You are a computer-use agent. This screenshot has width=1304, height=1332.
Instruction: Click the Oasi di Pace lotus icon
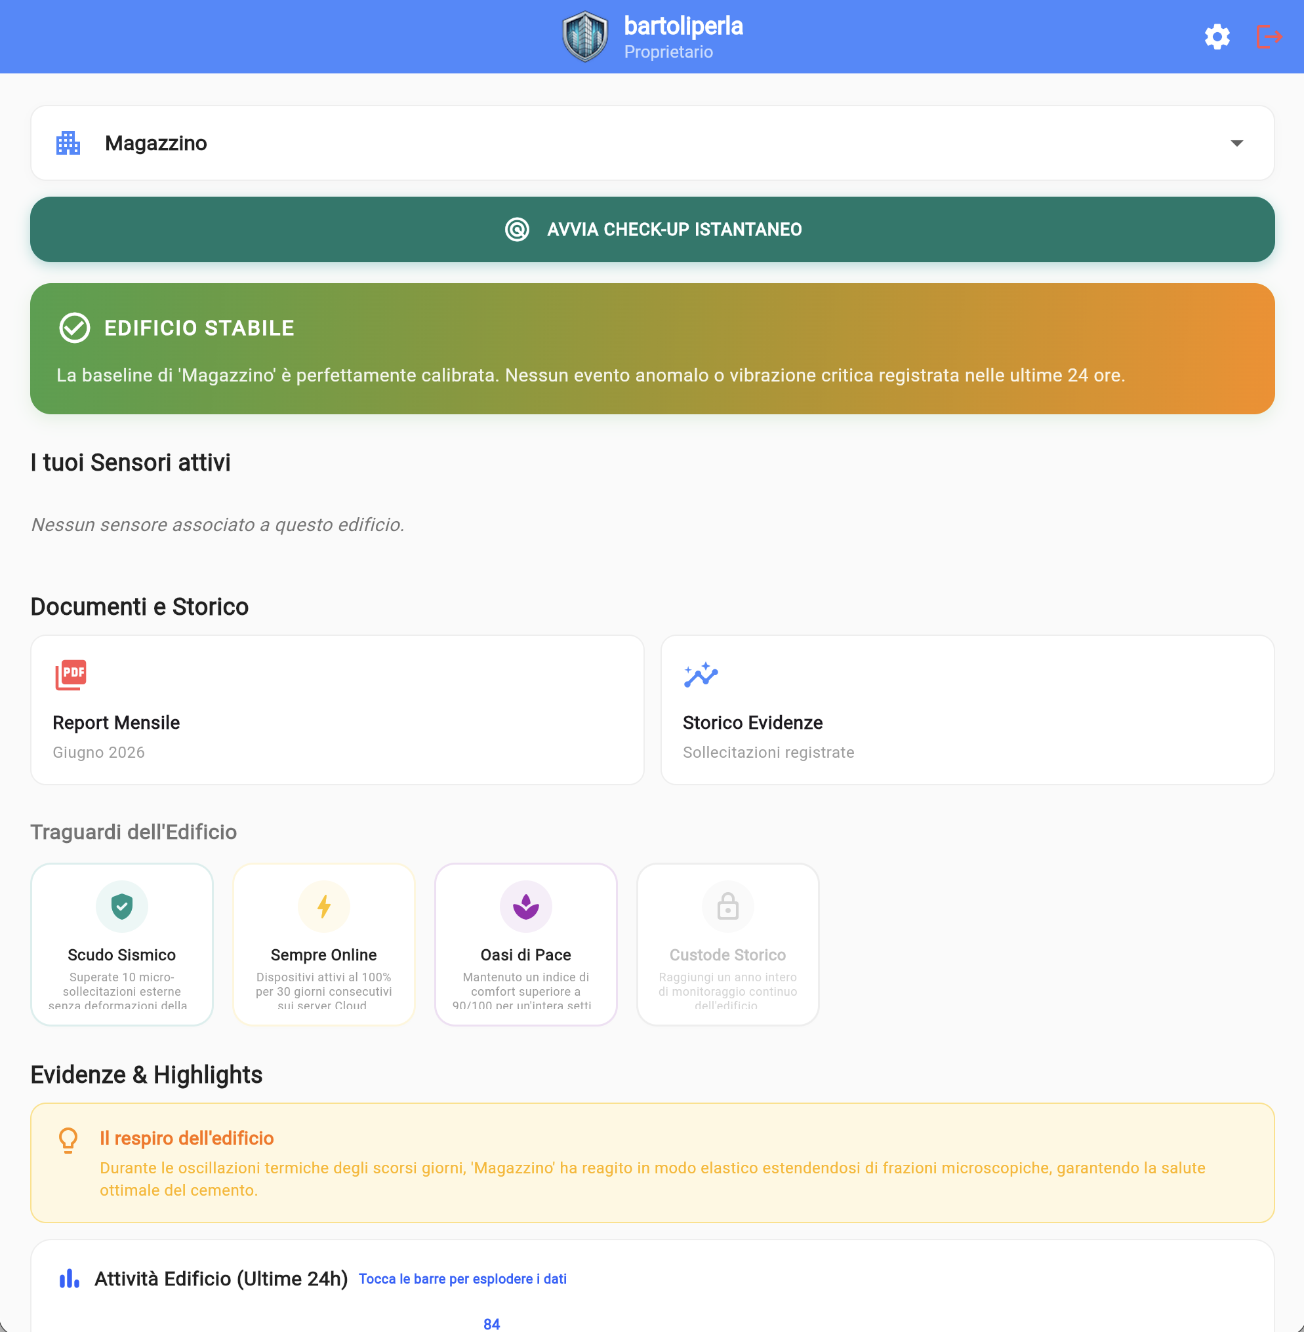[526, 907]
